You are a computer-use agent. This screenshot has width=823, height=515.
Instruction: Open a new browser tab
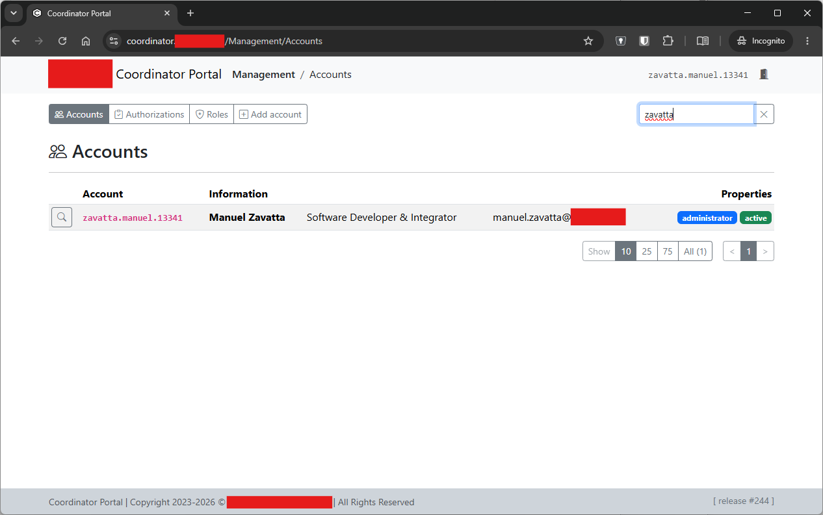pyautogui.click(x=190, y=13)
